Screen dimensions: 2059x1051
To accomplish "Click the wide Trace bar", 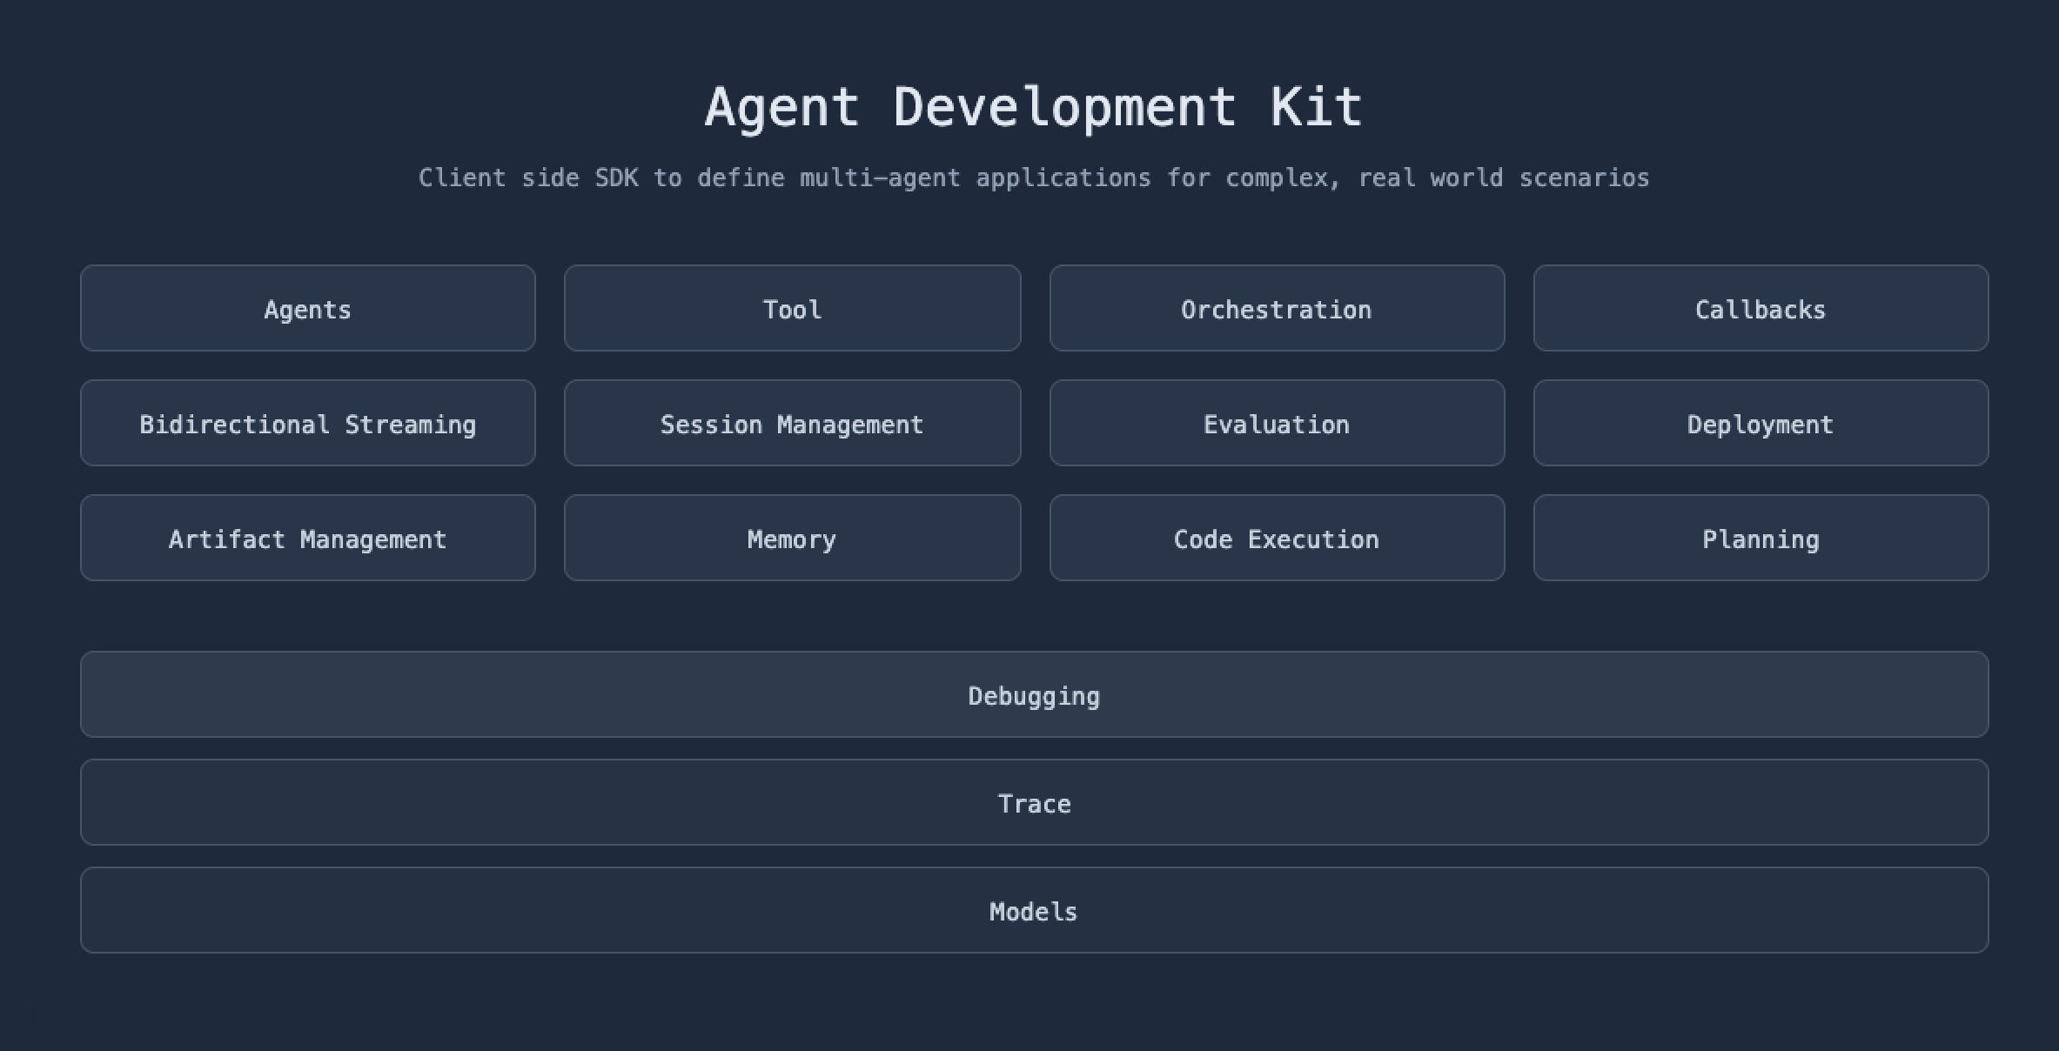I will (x=1034, y=803).
